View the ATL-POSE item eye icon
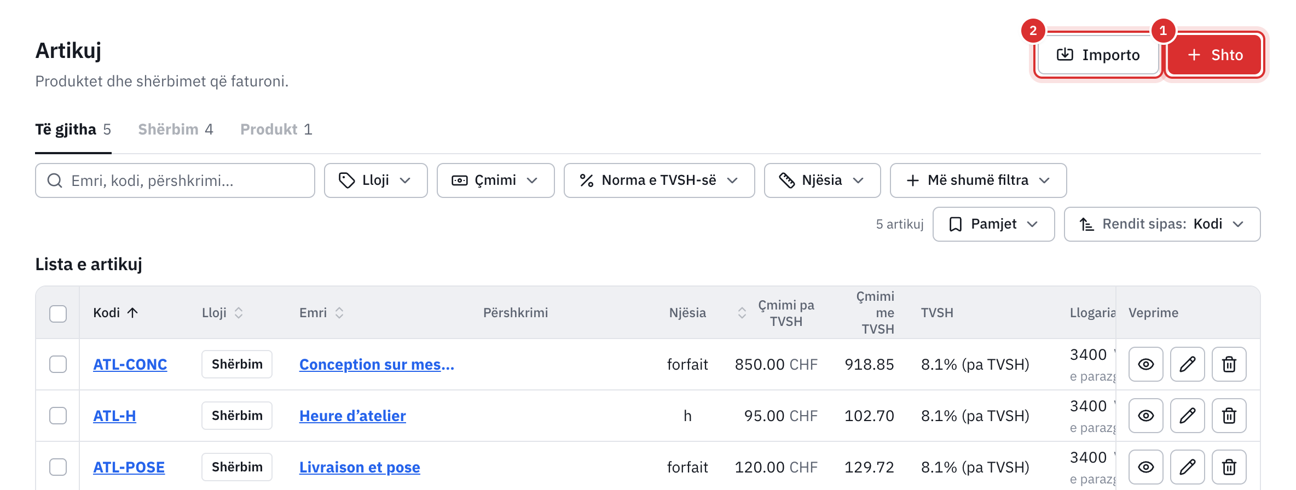The image size is (1296, 490). point(1146,467)
